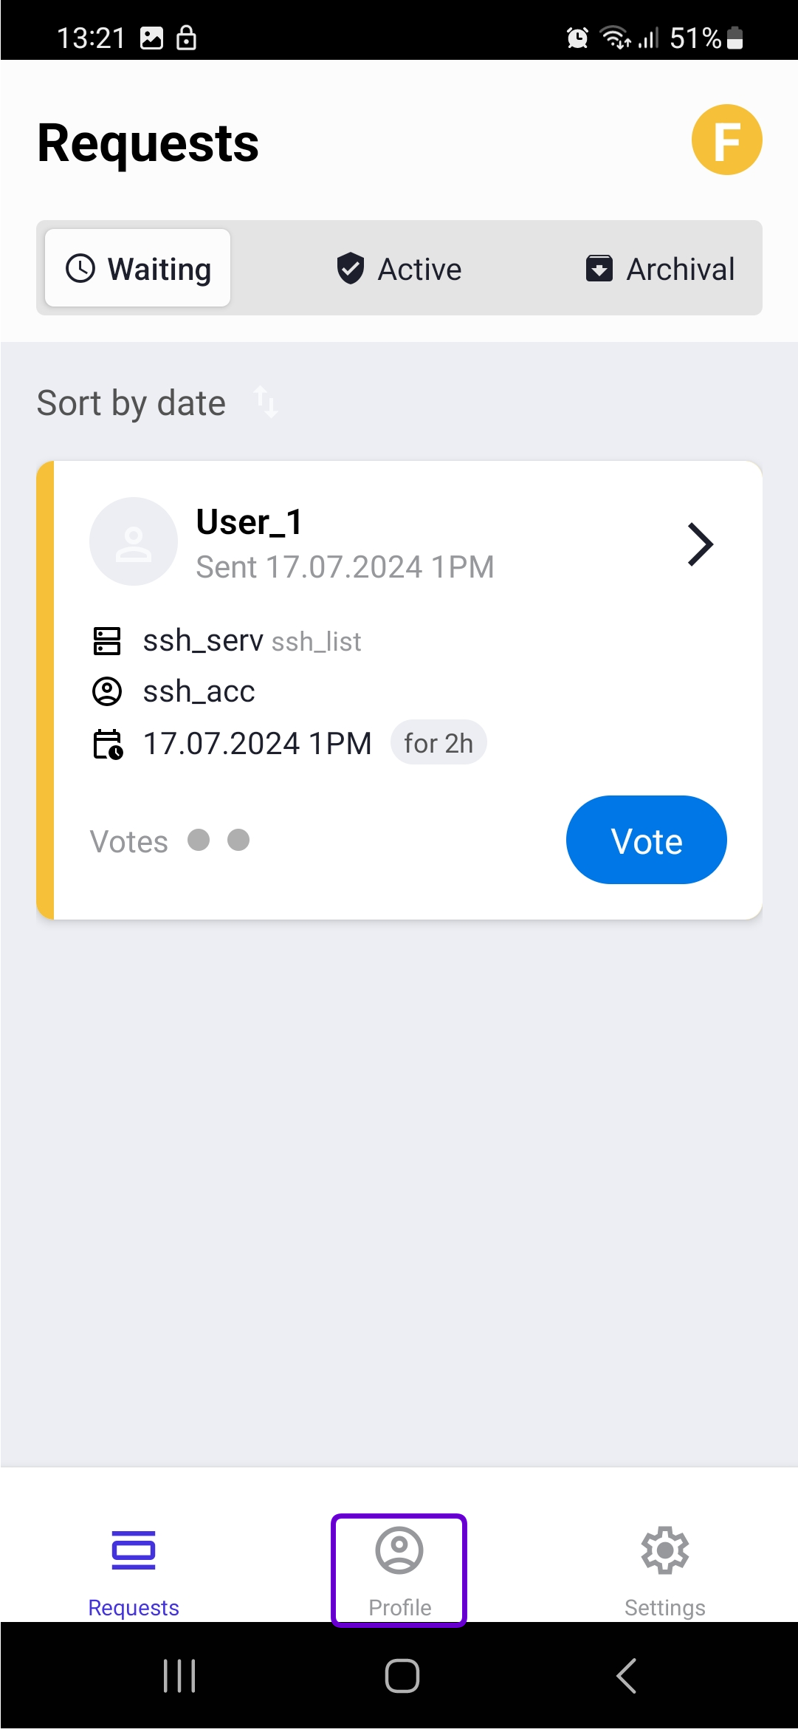Switch to the Active requests tab
This screenshot has width=798, height=1735.
tap(399, 269)
